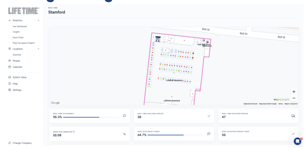This screenshot has height=148, width=306.
Task: Collapse the Analytics menu chevron
Action: click(x=39, y=20)
